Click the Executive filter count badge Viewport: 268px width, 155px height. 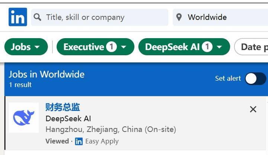[111, 47]
